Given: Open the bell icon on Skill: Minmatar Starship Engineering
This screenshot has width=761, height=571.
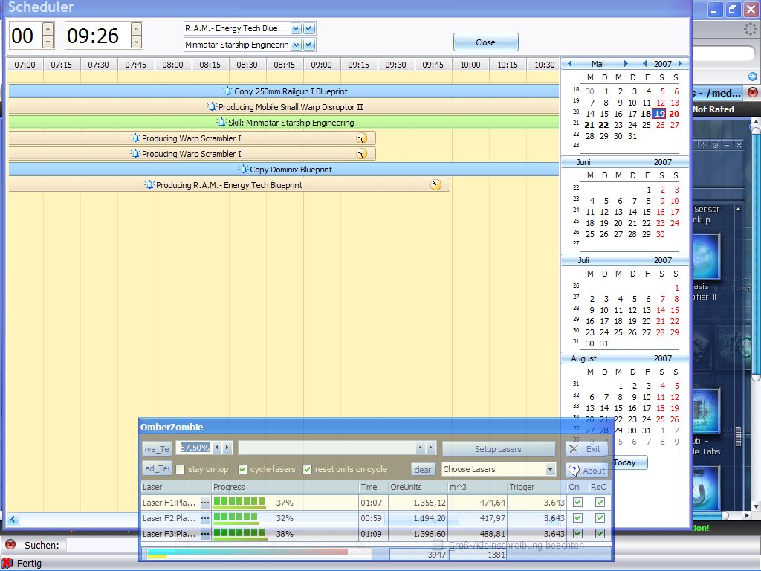Looking at the screenshot, I should point(221,123).
